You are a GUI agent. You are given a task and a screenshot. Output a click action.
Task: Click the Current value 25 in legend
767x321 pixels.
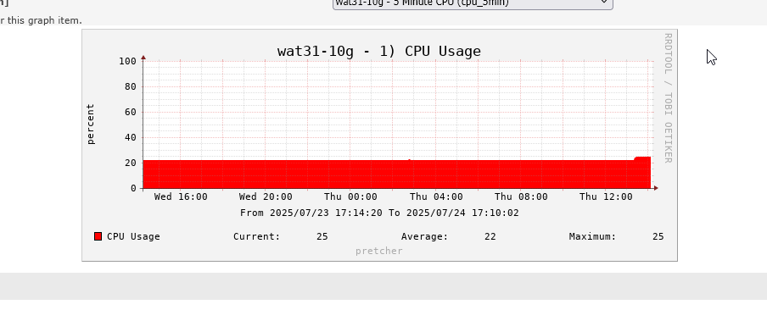(322, 236)
